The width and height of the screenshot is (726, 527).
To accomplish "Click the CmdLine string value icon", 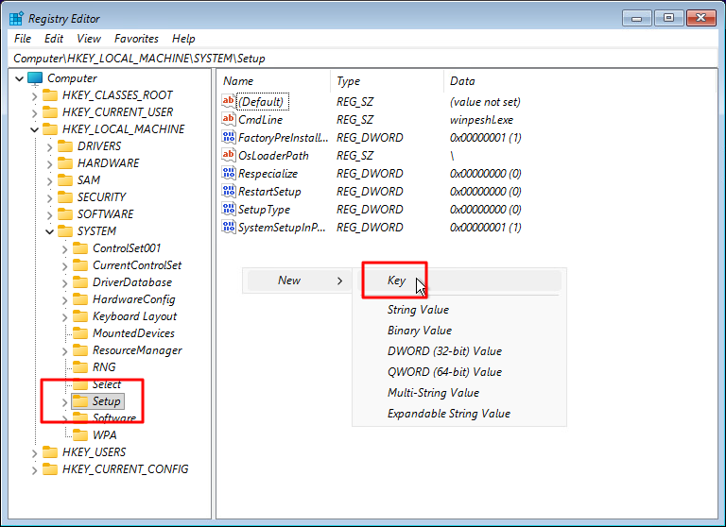I will coord(228,120).
